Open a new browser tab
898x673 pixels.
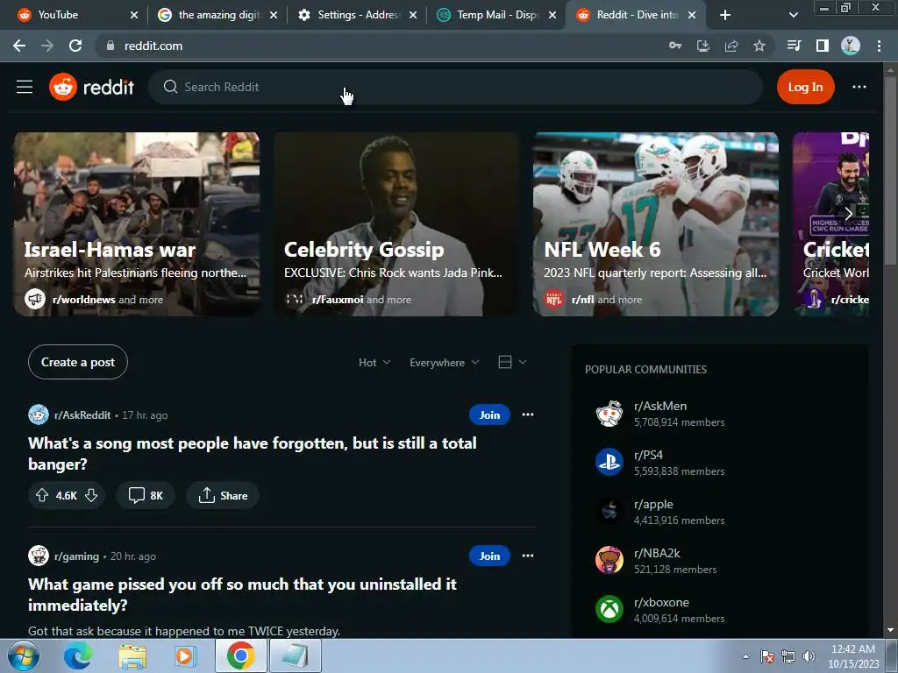coord(724,15)
